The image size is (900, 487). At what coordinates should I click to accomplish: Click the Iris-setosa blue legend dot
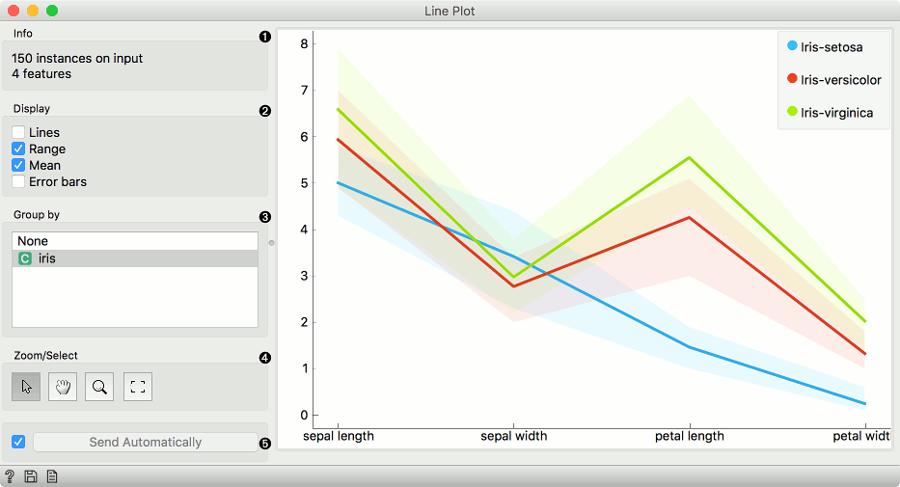pos(793,46)
